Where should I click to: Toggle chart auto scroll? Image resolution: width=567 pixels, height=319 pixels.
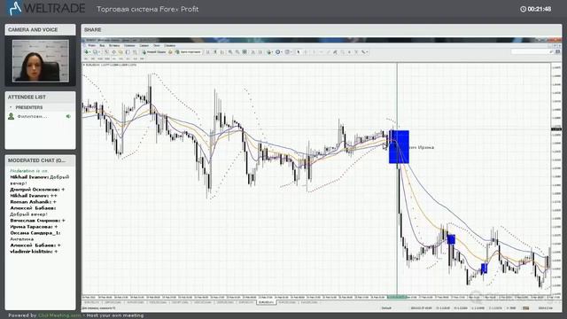253,52
